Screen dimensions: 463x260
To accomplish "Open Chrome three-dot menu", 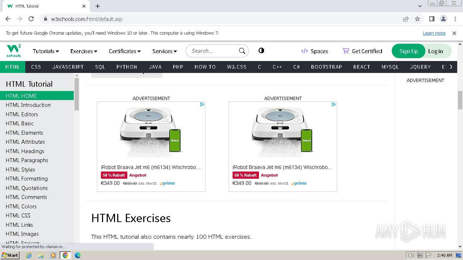I will click(455, 19).
